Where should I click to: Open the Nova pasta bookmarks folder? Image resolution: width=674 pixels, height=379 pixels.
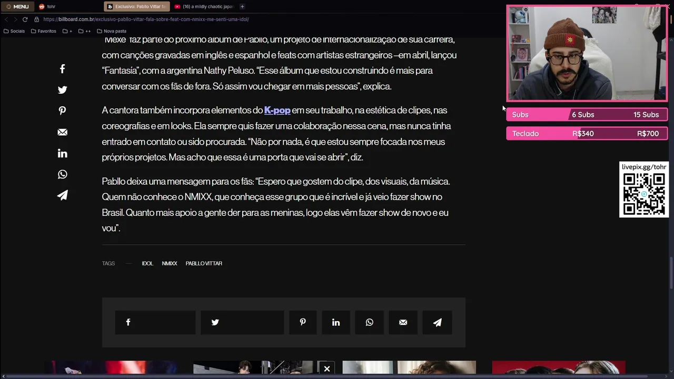click(x=112, y=31)
